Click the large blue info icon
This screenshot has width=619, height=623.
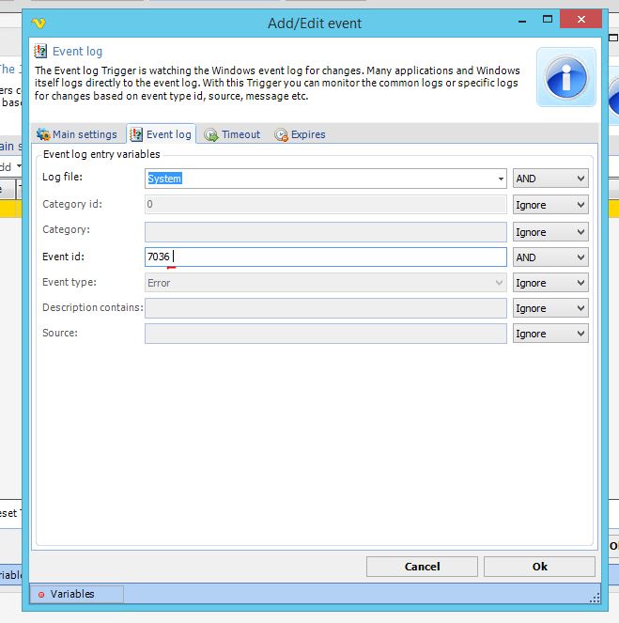[566, 77]
